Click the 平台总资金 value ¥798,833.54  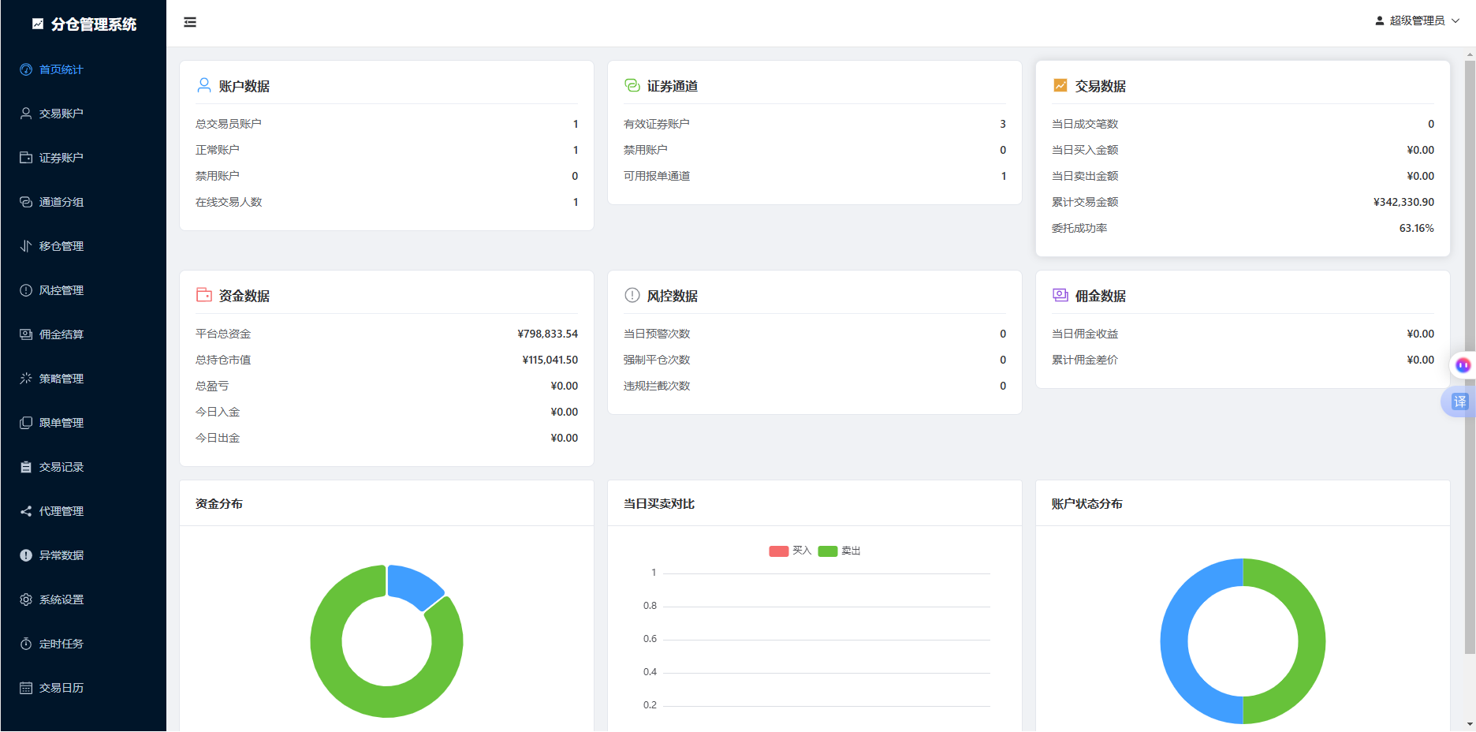(548, 334)
